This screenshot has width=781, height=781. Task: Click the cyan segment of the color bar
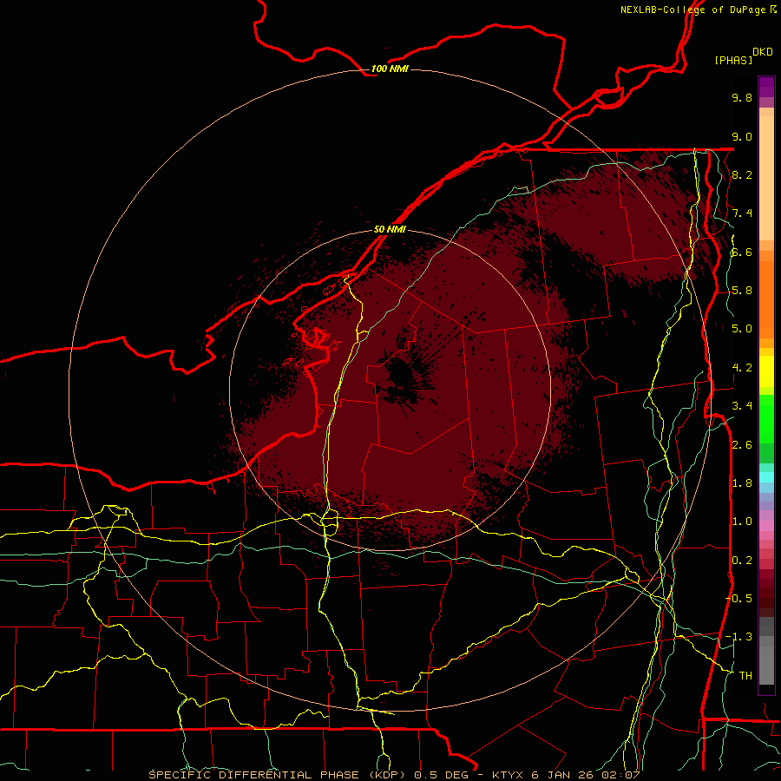[x=766, y=477]
